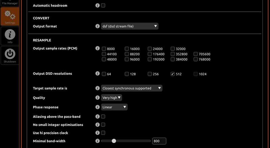The width and height of the screenshot is (270, 148).
Task: Click the Info sidebar icon
Action: 10,36
